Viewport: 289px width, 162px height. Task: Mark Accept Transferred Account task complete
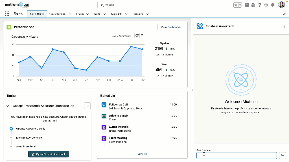87,106
